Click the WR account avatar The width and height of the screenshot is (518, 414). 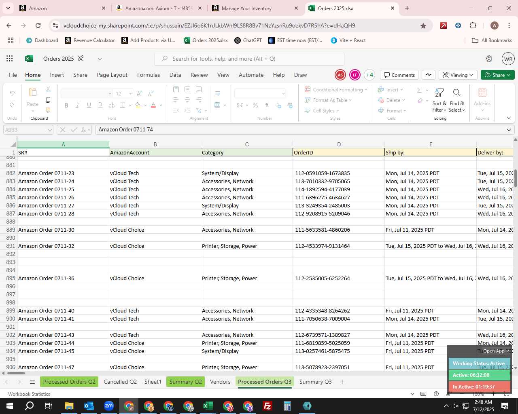(x=508, y=59)
